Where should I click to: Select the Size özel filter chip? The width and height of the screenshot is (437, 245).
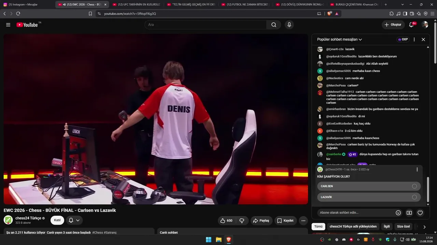coord(403,227)
